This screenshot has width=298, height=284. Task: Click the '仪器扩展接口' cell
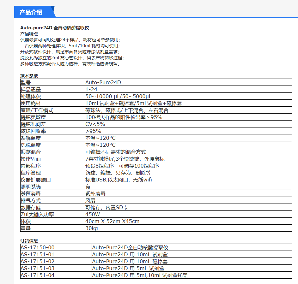pos(53,180)
